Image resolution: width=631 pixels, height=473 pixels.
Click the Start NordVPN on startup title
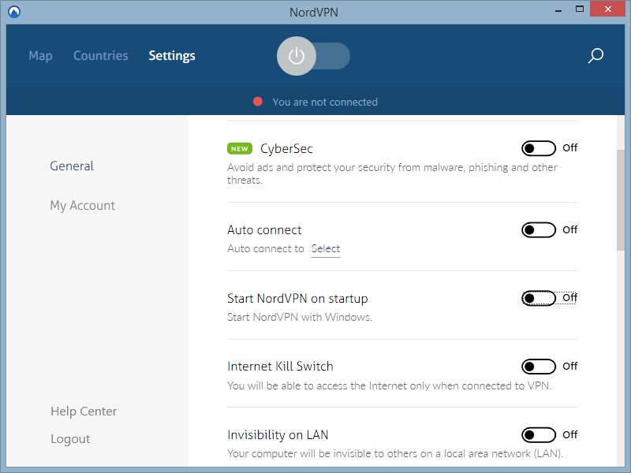tap(297, 299)
